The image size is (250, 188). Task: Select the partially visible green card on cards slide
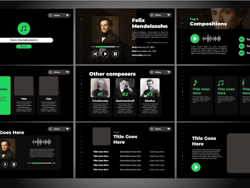5,96
